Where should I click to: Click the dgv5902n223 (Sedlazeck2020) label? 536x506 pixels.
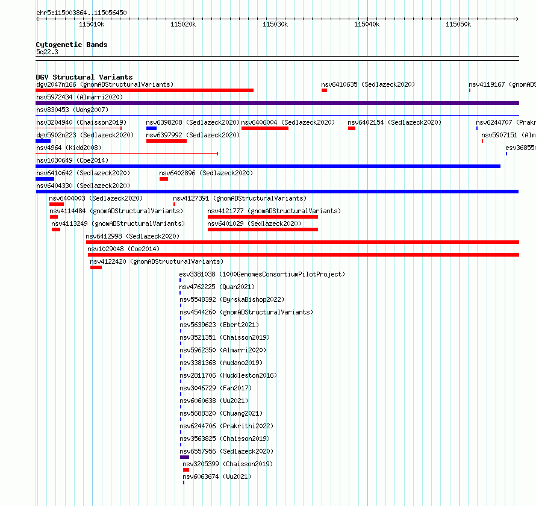point(85,135)
